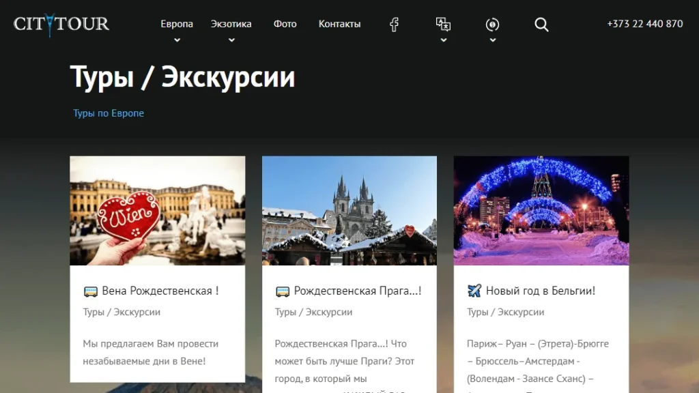Expand chevron under language icon

[444, 40]
